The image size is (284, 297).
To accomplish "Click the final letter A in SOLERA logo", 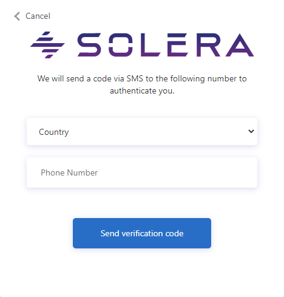I will [x=240, y=45].
